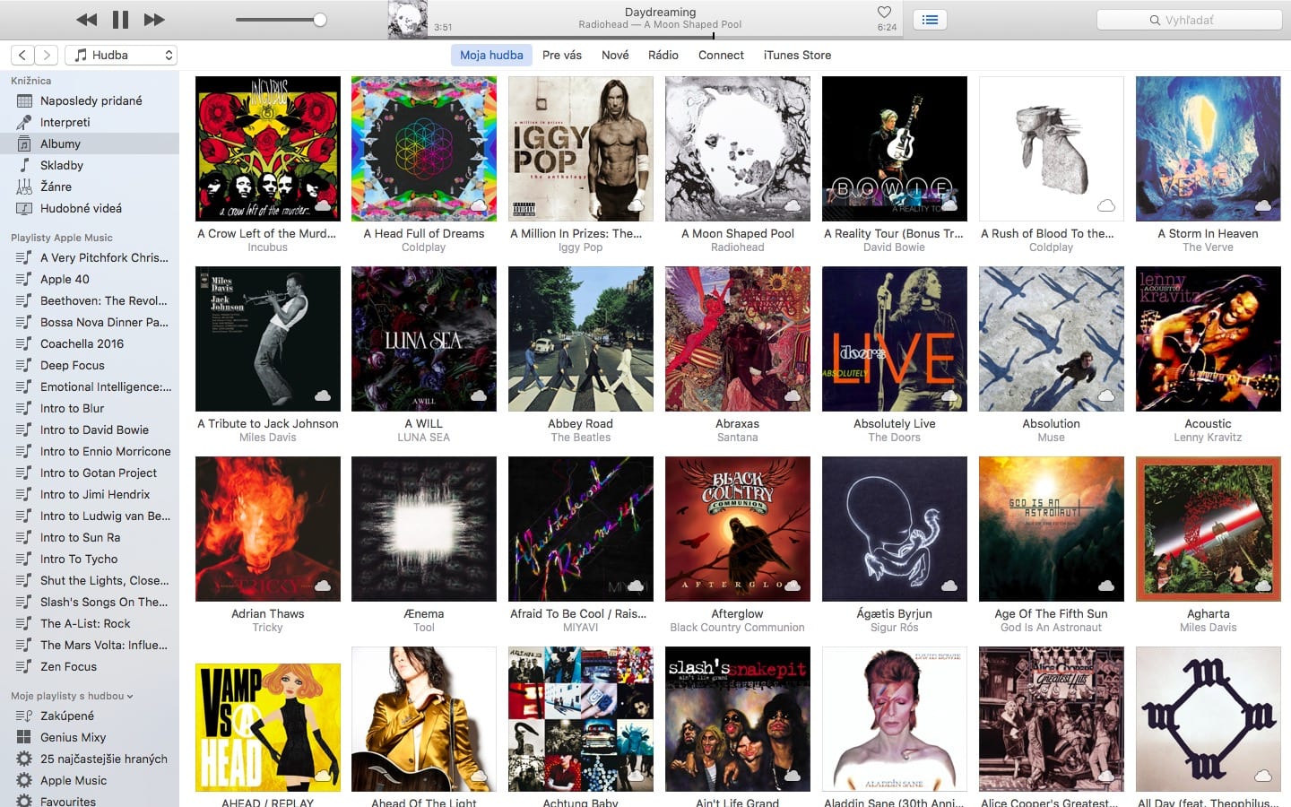Click the song progress bar
The image size is (1291, 807).
(x=663, y=37)
